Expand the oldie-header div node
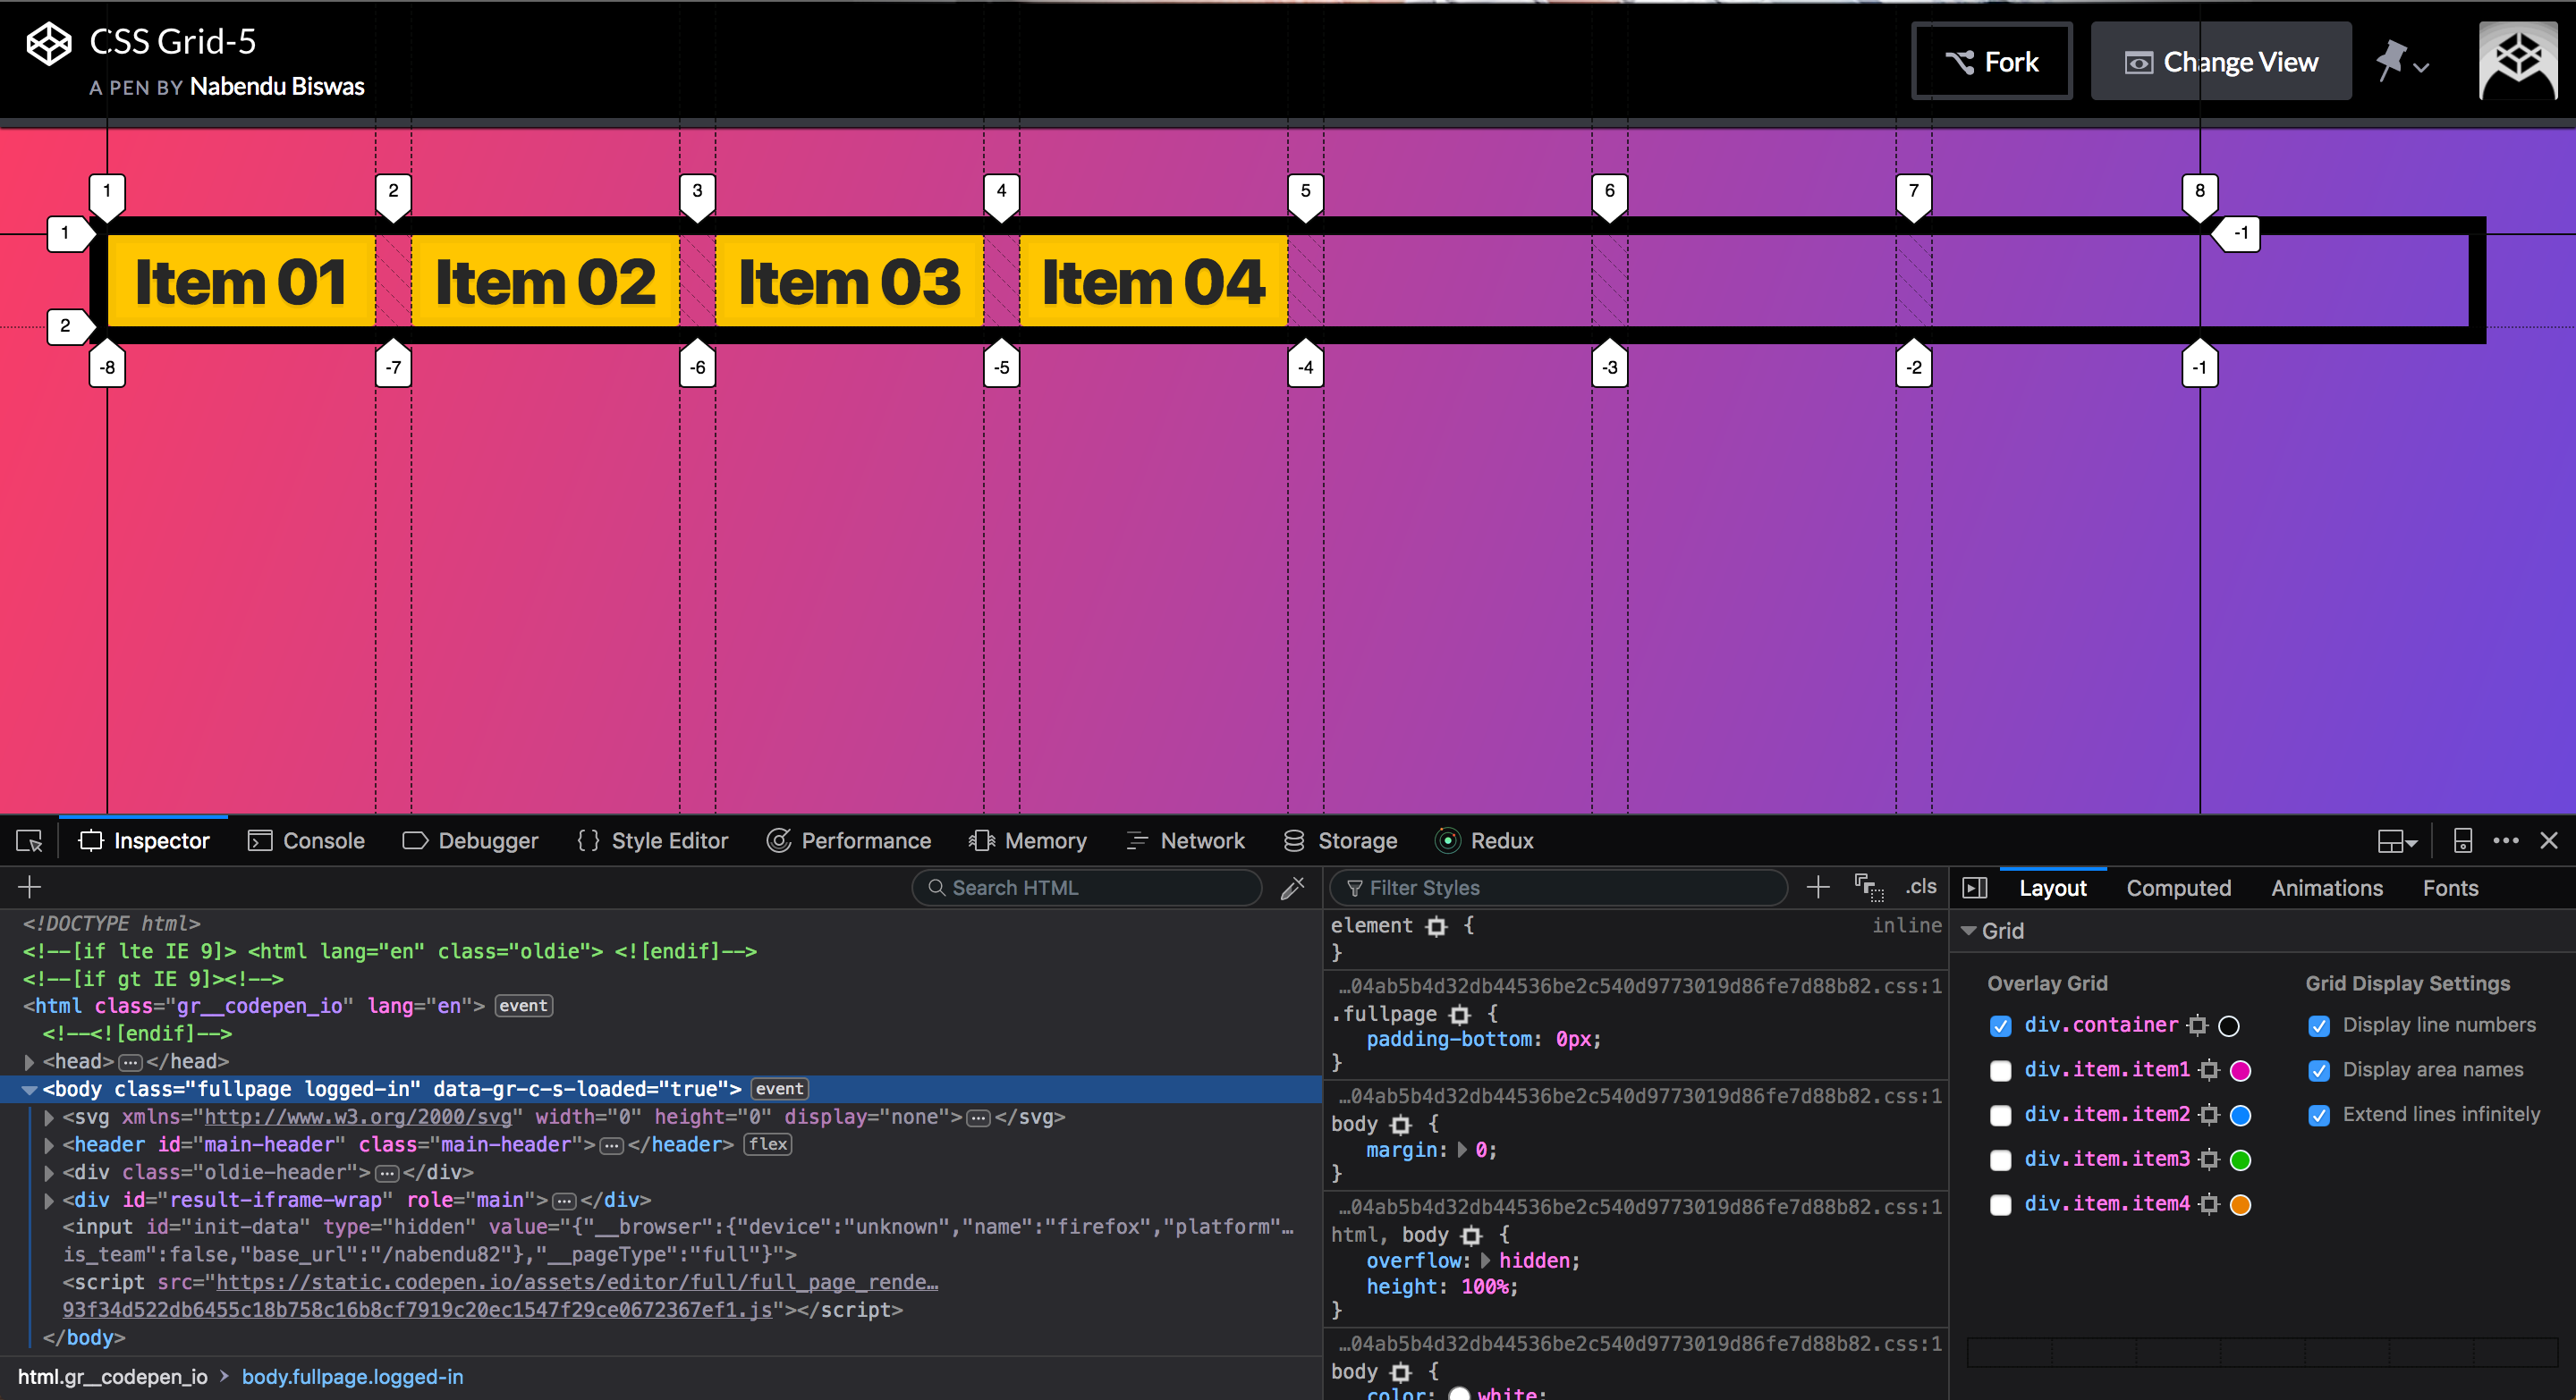The height and width of the screenshot is (1400, 2576). 49,1172
